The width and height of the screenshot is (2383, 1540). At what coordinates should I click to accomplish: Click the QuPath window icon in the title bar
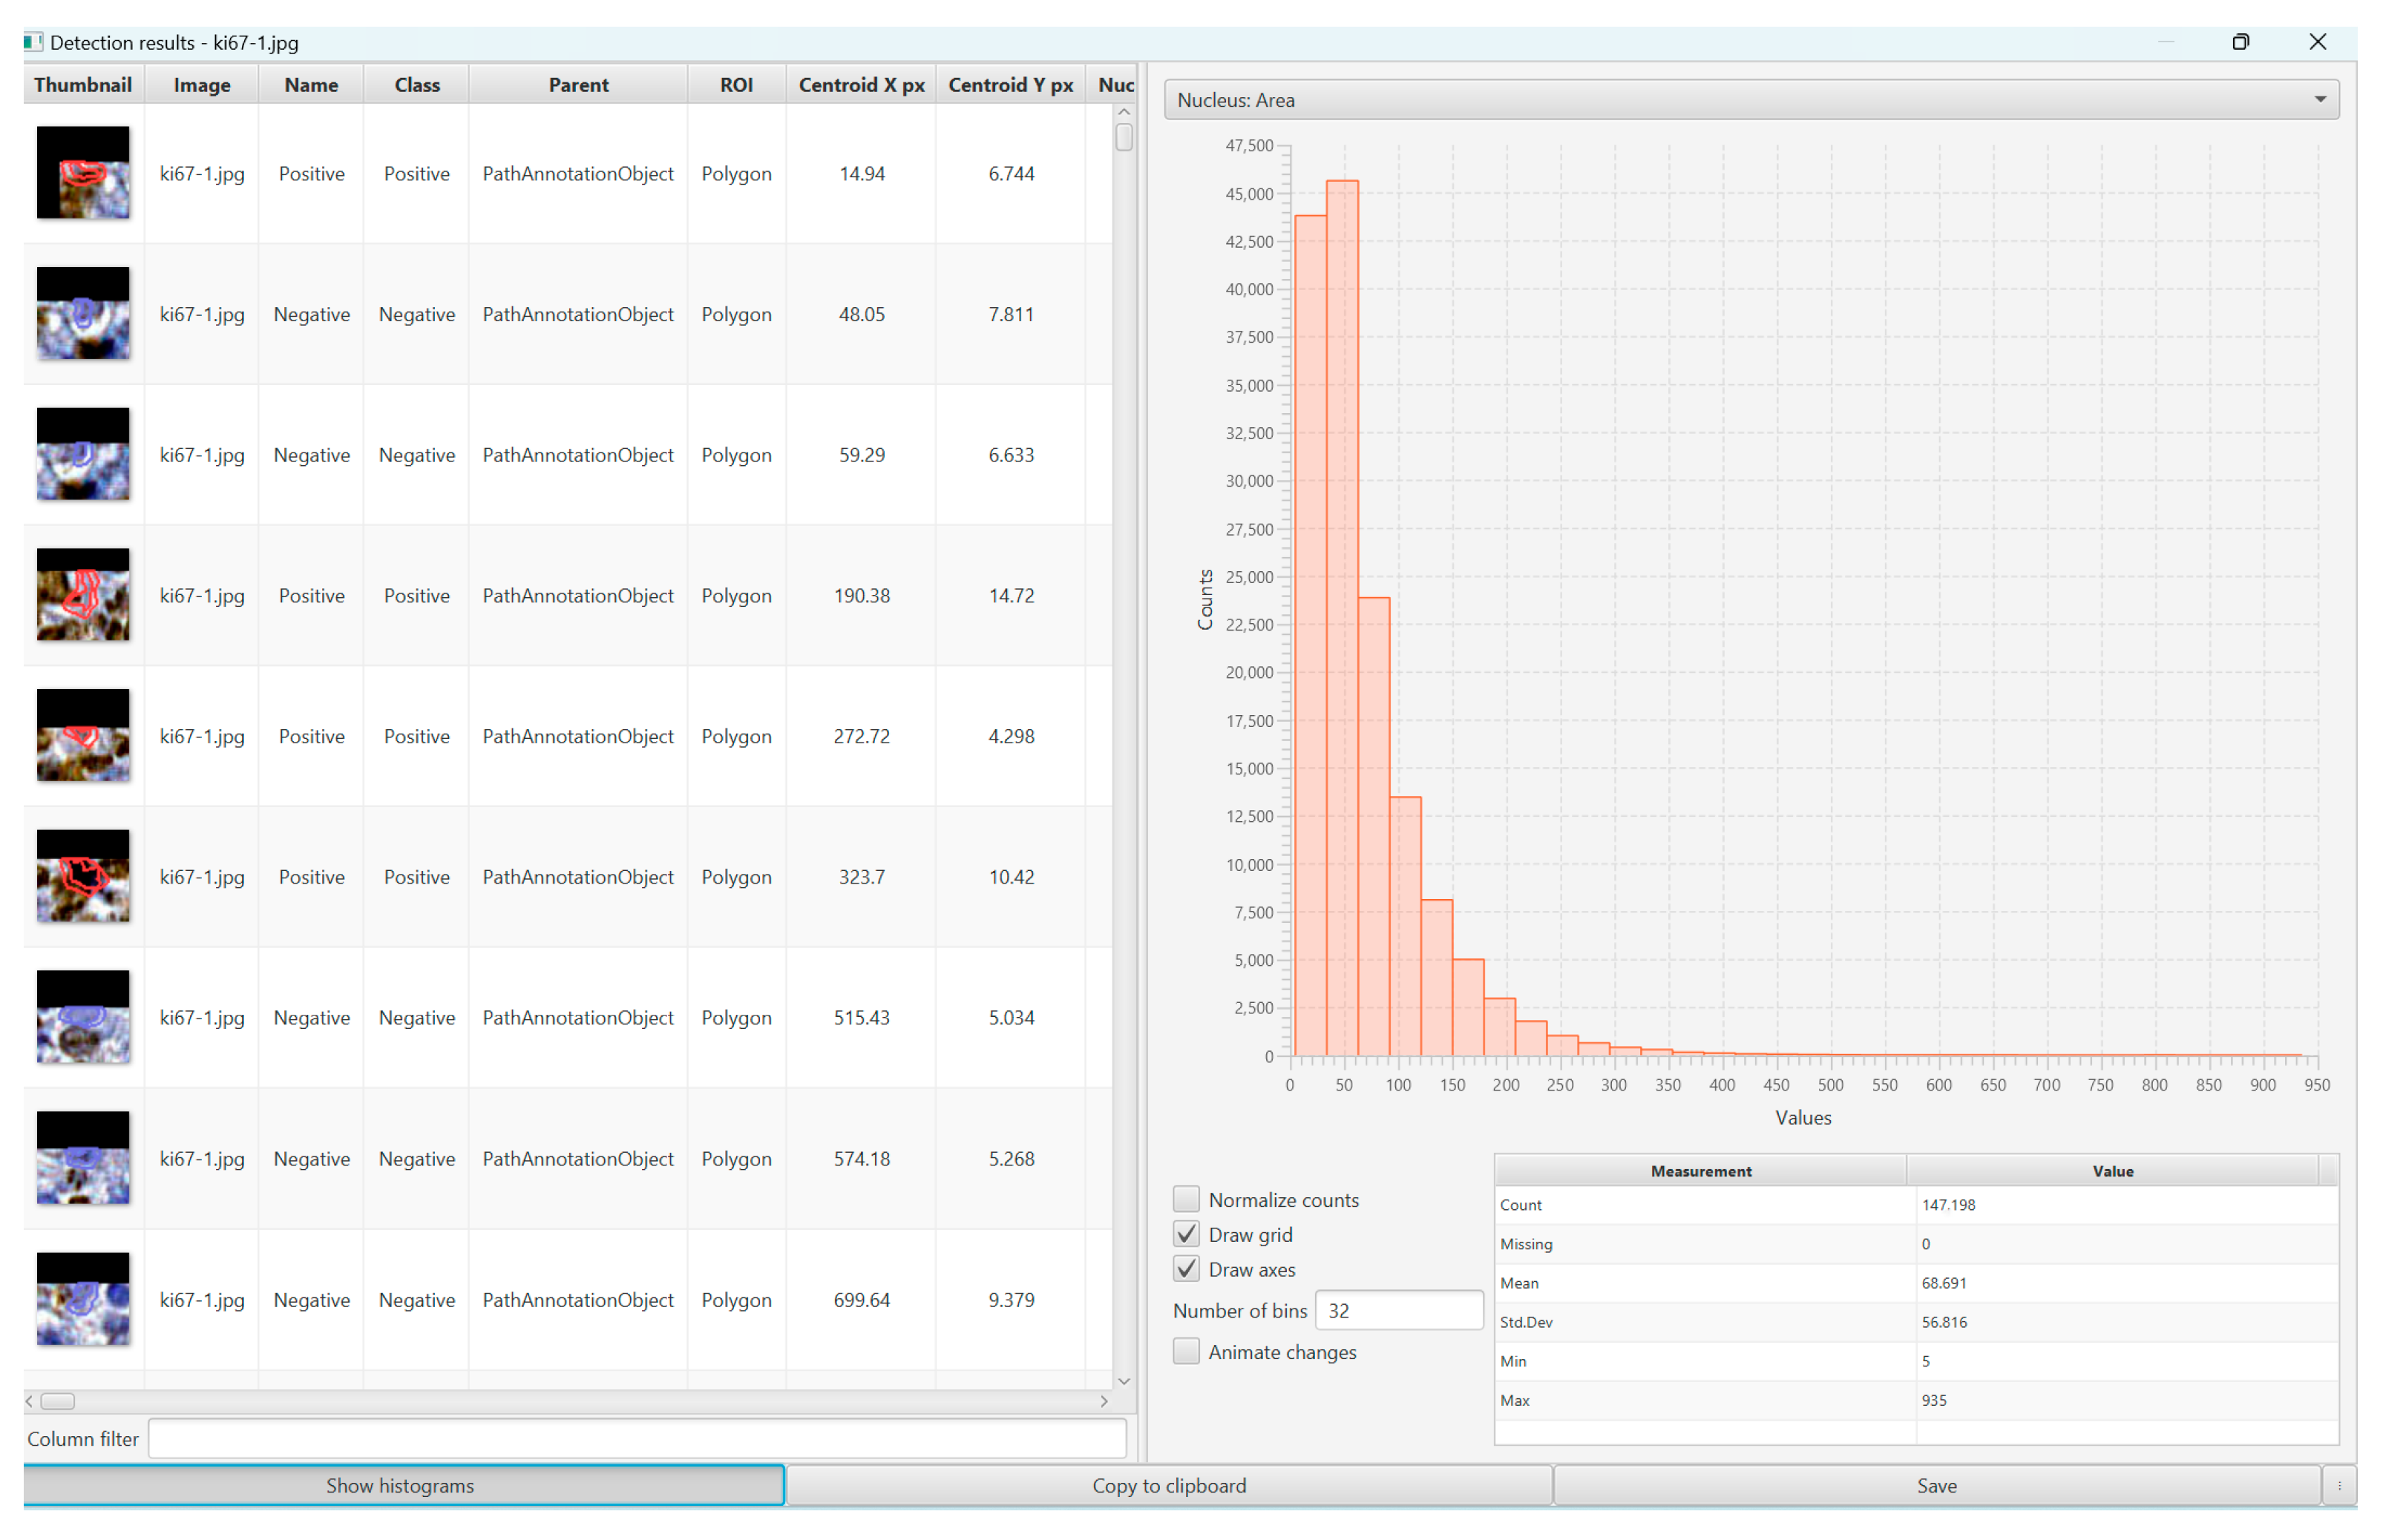pos(33,42)
